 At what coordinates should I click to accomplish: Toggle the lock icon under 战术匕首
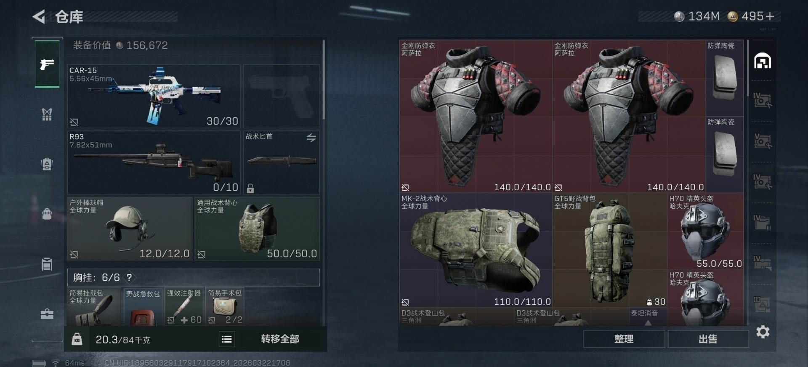point(250,188)
